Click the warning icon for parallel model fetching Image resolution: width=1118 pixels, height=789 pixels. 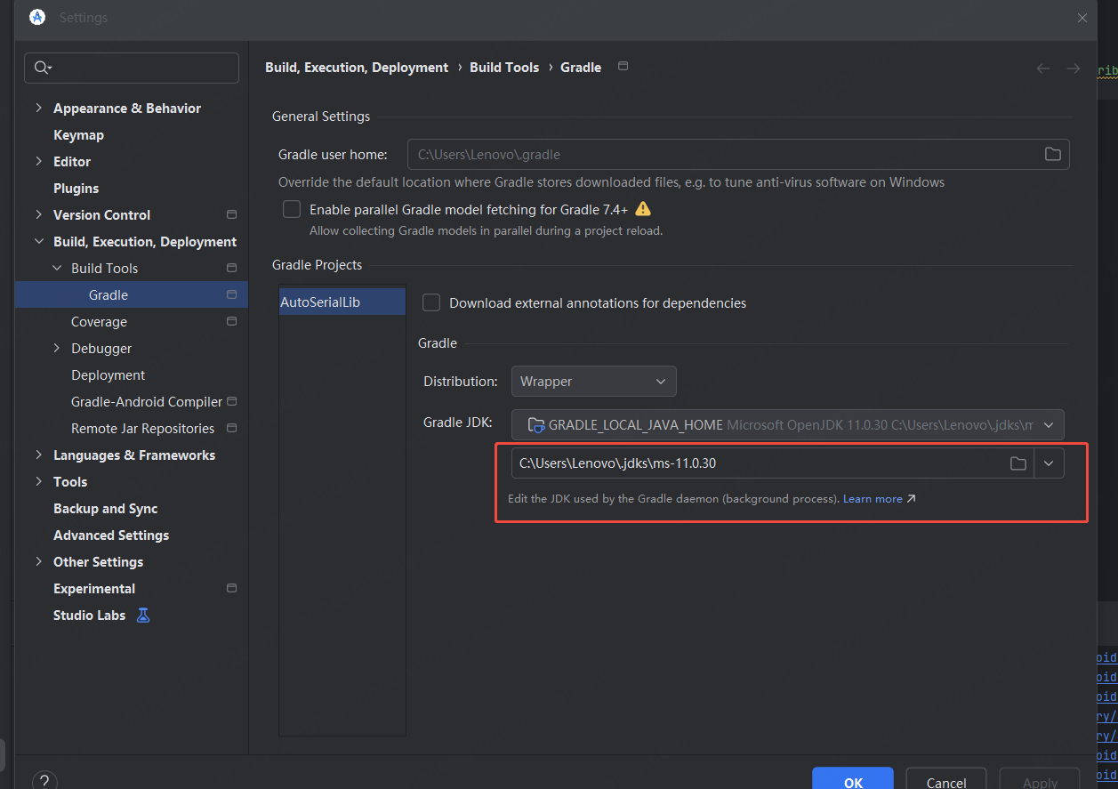point(643,209)
